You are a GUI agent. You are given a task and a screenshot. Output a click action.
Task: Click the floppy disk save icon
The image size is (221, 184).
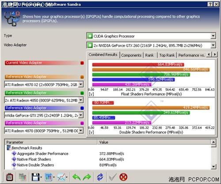[x=35, y=177]
